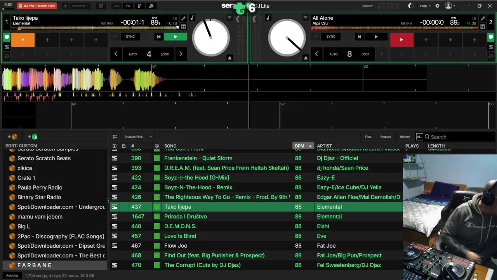Select deck 1 saved loops mode icon
The height and width of the screenshot is (280, 497).
[x=7, y=56]
